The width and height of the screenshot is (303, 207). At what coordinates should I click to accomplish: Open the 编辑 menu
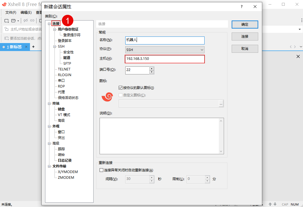click(26, 13)
